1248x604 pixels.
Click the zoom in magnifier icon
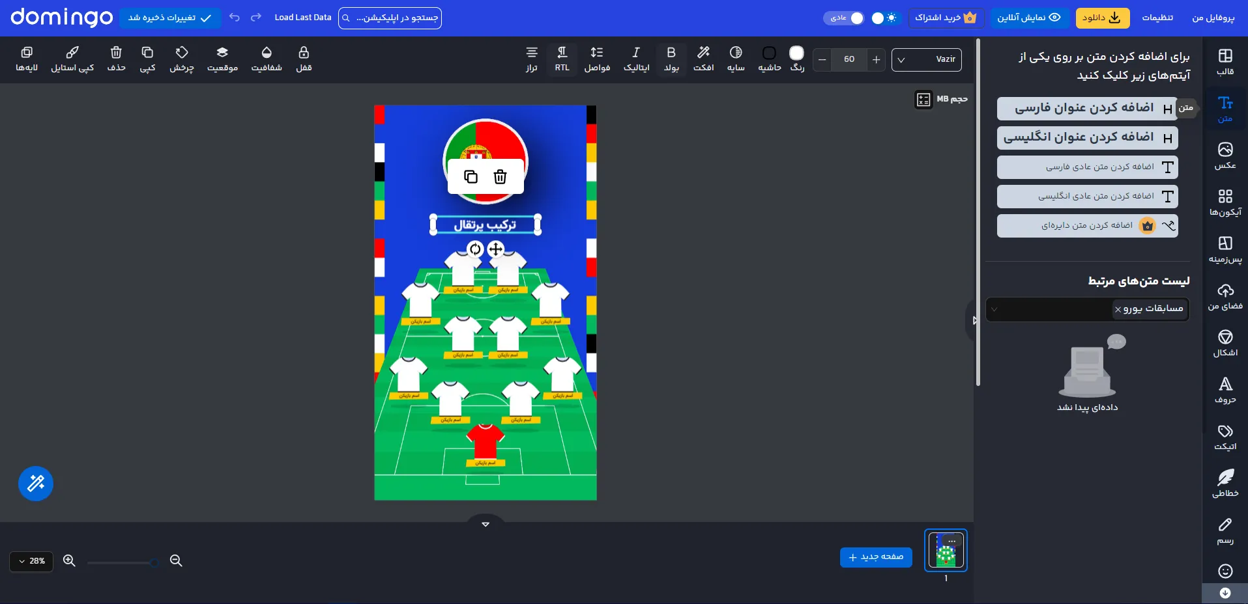69,560
